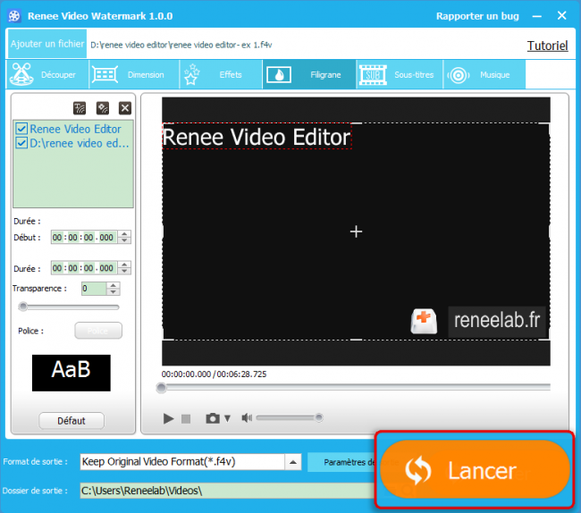Mute the audio with the speaker icon
Image resolution: width=581 pixels, height=513 pixels.
[247, 418]
